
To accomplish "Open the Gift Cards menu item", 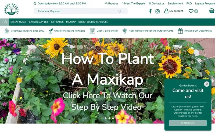I will click(57, 22).
